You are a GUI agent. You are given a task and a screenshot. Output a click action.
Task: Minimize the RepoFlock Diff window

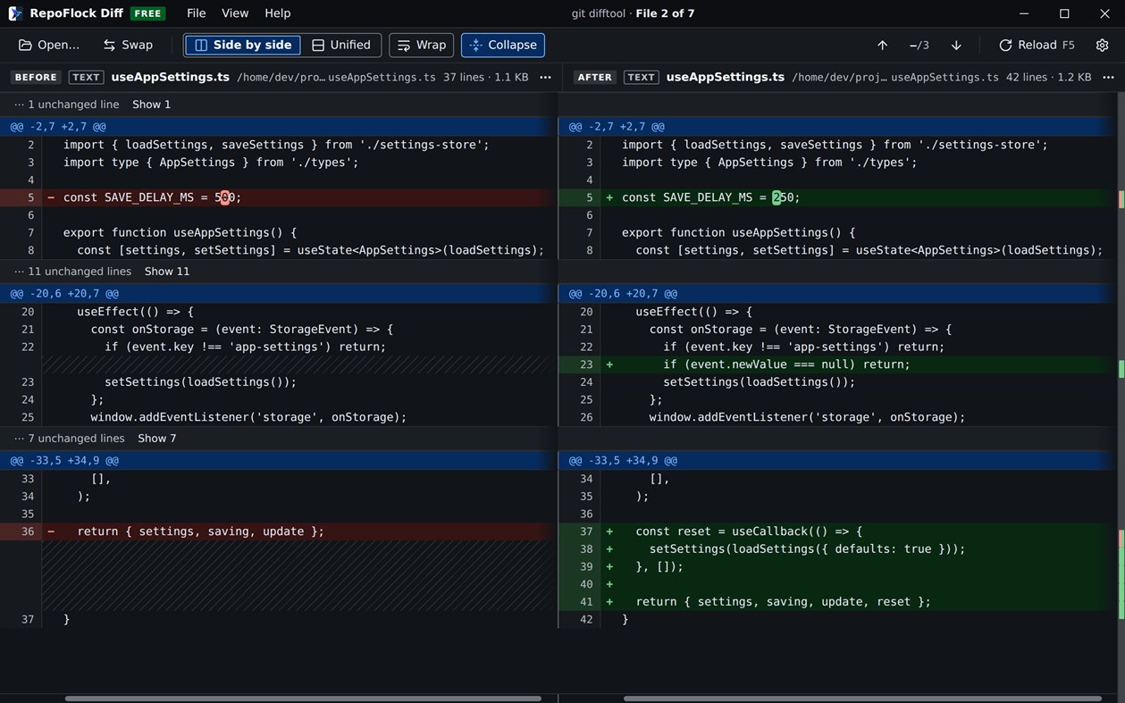1024,13
